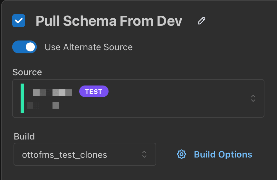277x180 pixels.
Task: Click the gear icon beside Build Options
Action: tap(182, 154)
